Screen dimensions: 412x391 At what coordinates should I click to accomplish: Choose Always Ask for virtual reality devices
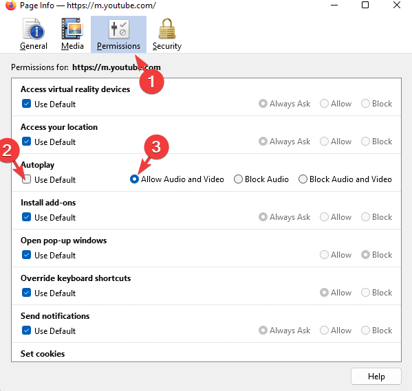(263, 104)
